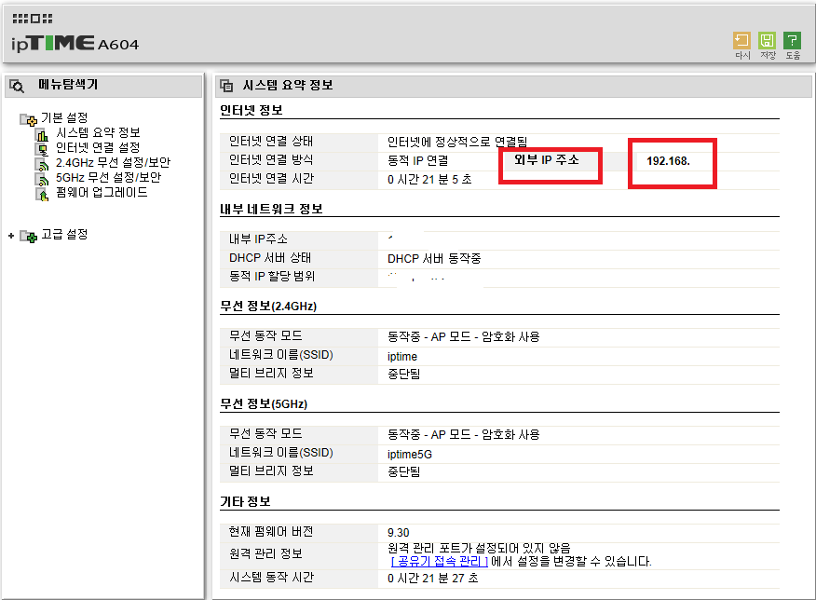
Task: Click the 5GHz 동작중 - AP 모드 value
Action: click(x=464, y=434)
